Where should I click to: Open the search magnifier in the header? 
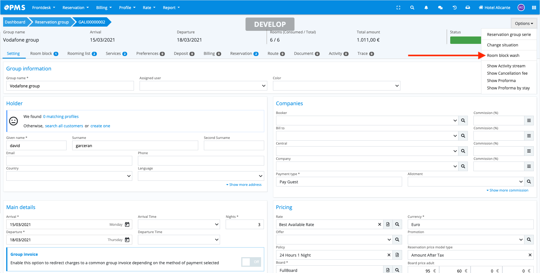412,8
